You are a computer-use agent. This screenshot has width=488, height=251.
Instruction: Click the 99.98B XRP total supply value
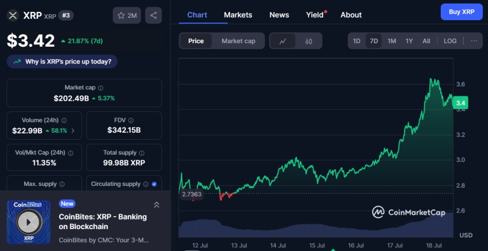pos(124,163)
